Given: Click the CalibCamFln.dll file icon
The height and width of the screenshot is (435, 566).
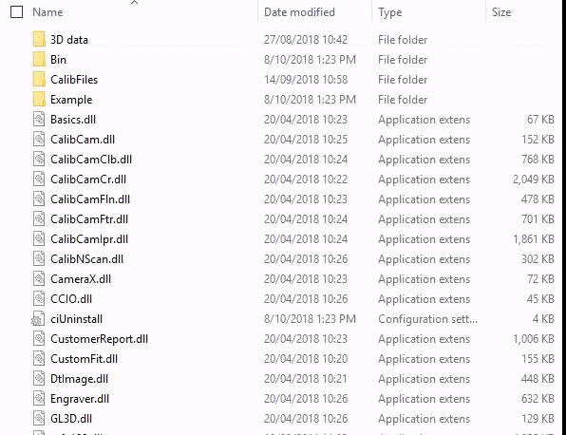Looking at the screenshot, I should [x=39, y=199].
